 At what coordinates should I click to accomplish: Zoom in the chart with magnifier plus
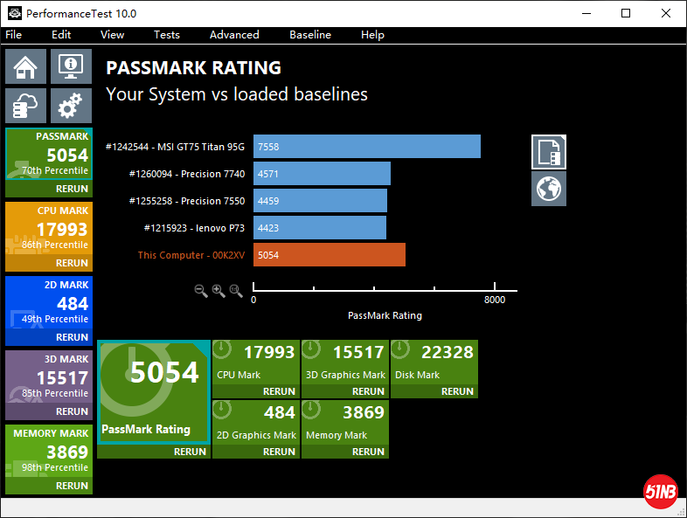tap(219, 291)
